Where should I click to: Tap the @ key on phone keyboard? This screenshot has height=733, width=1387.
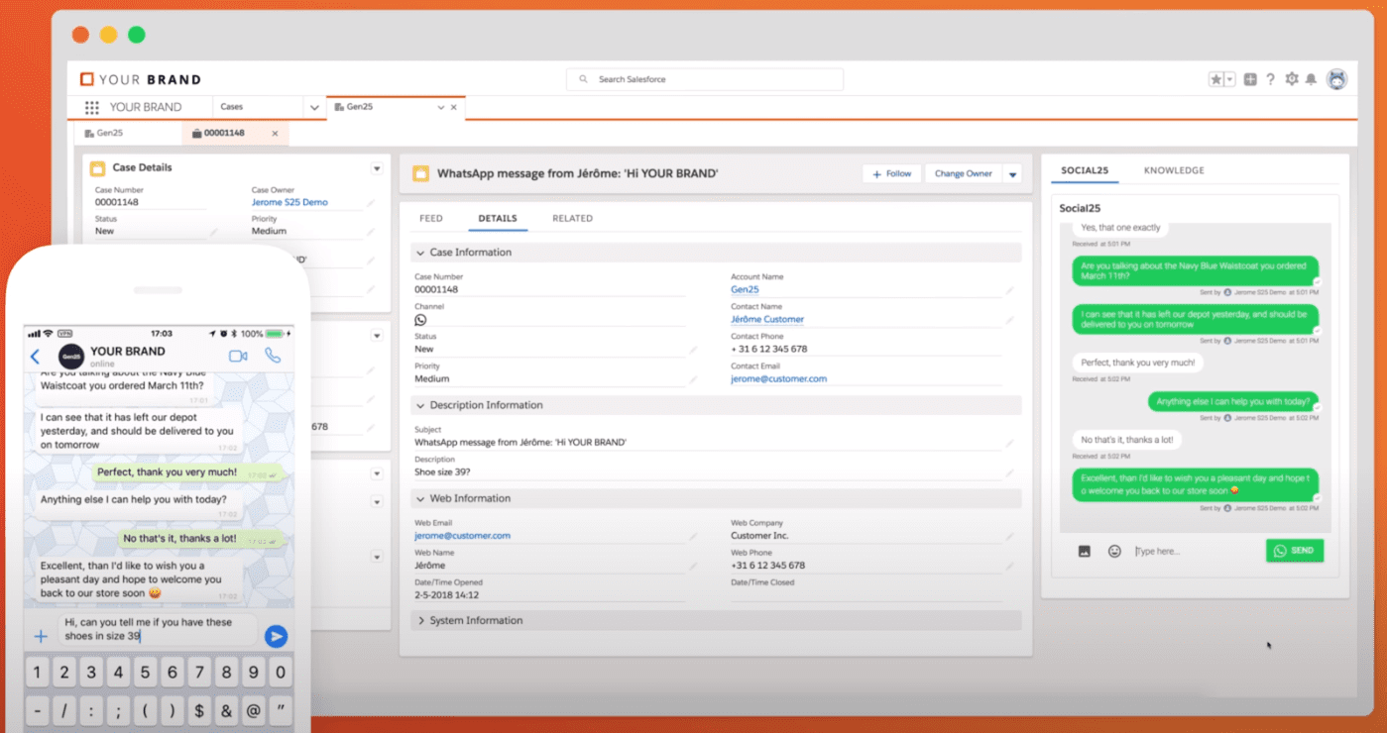click(254, 709)
